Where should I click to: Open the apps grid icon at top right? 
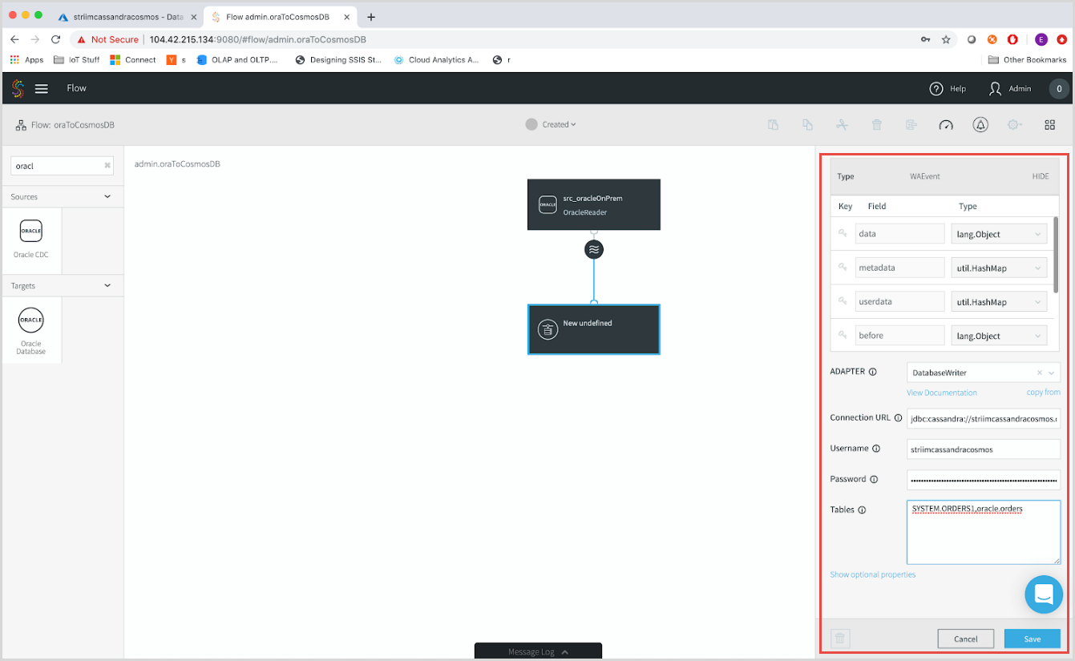pyautogui.click(x=1049, y=124)
